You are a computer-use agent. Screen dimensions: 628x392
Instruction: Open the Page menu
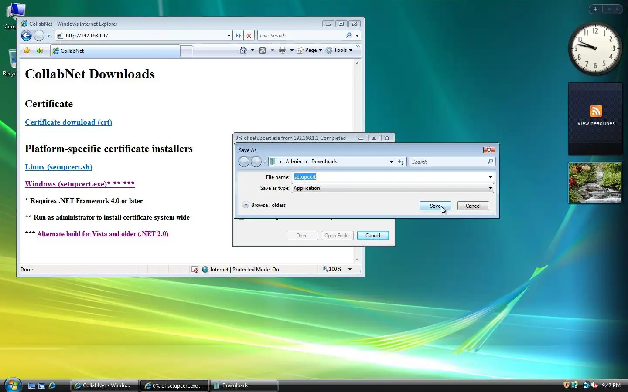[310, 50]
